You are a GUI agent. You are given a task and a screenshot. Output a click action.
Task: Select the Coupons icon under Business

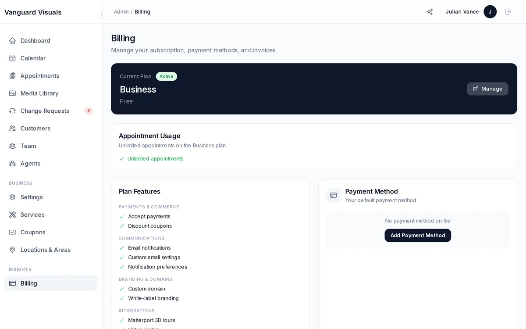tap(12, 232)
